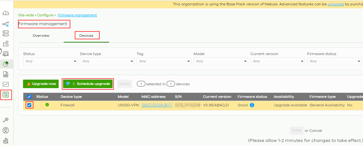Uncheck the USG20-VPN firewall row checkbox
The image size is (363, 146).
pyautogui.click(x=29, y=105)
